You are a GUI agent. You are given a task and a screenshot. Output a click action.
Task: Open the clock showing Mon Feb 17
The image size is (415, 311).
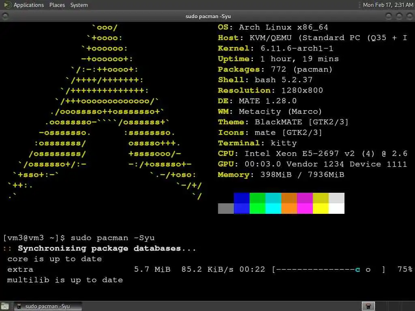pyautogui.click(x=388, y=5)
